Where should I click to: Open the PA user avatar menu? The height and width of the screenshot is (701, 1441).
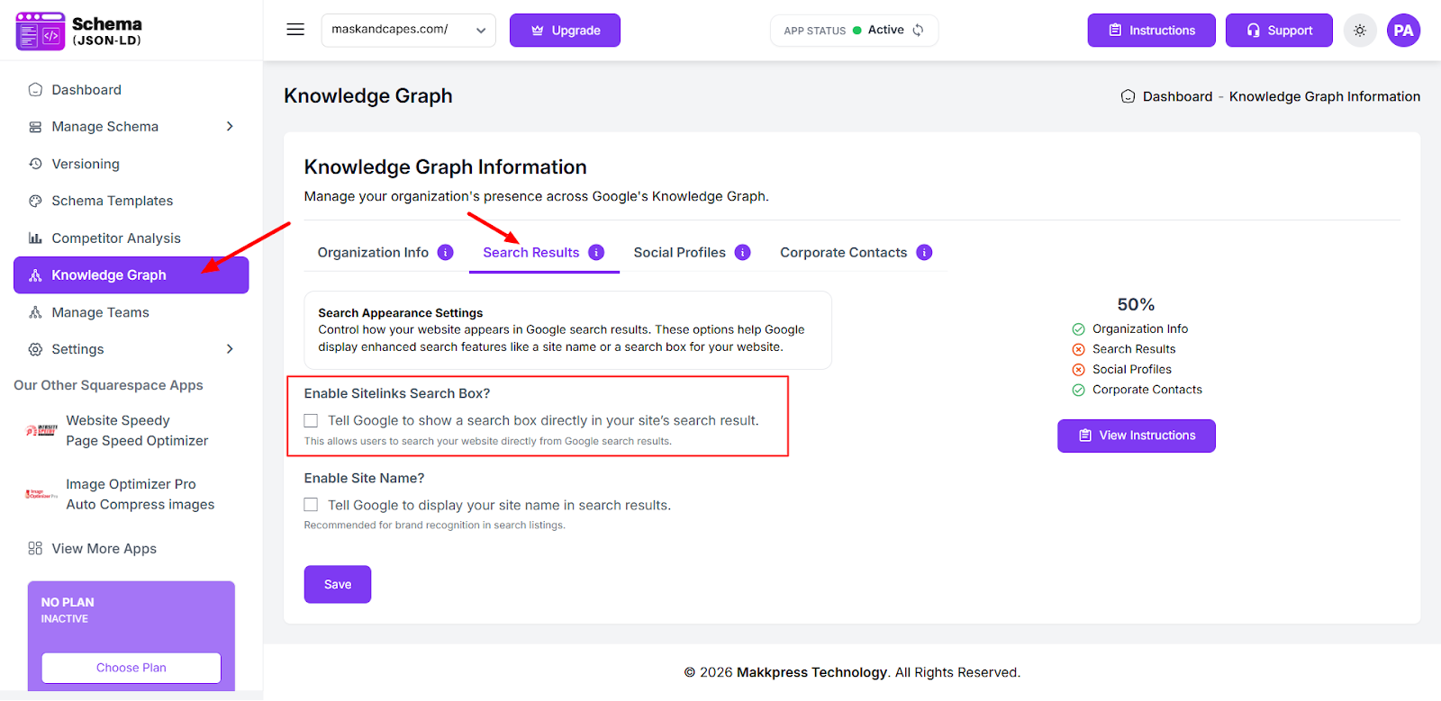[1403, 31]
